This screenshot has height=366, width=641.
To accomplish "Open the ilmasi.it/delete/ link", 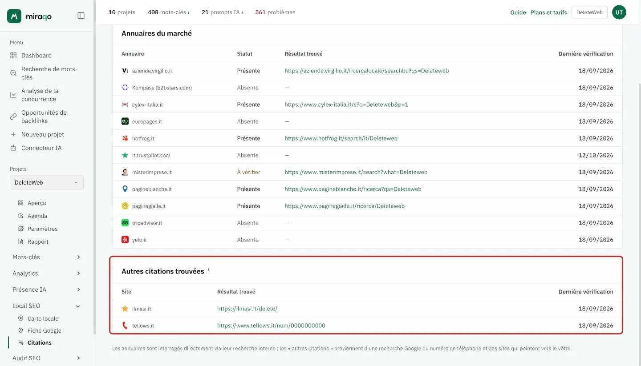I will (247, 309).
